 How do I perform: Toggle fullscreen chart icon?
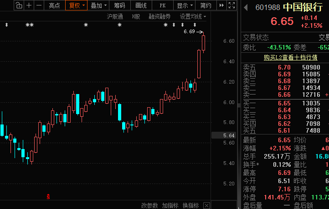pos(231,5)
